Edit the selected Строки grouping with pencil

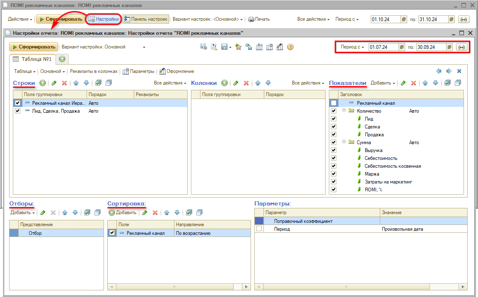point(54,83)
